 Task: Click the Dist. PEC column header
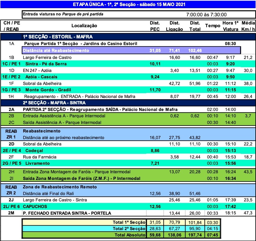pyautogui.click(x=155, y=26)
